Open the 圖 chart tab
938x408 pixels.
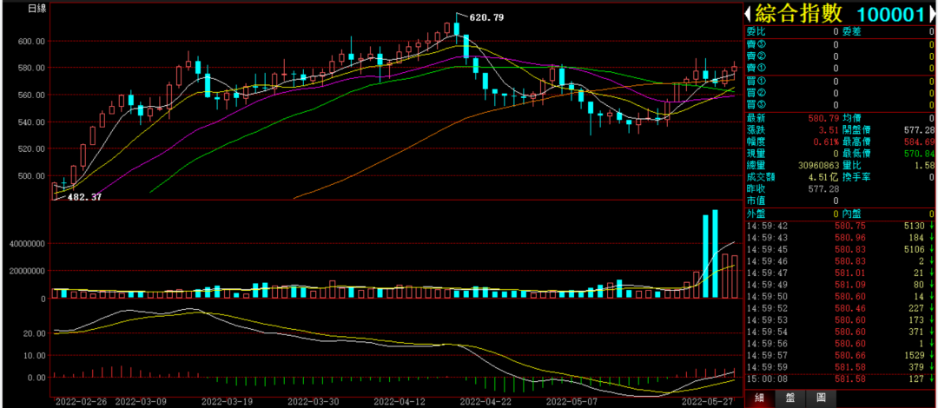tap(822, 398)
